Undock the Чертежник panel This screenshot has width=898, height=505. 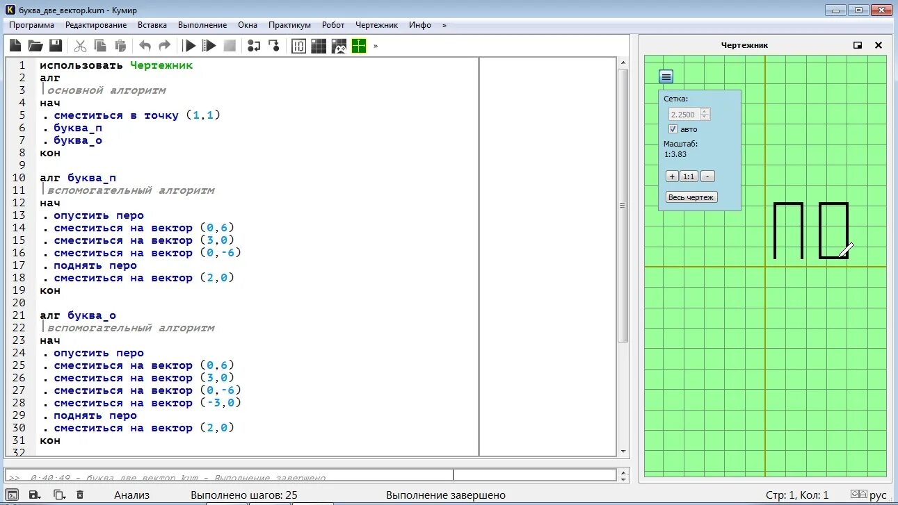(858, 45)
